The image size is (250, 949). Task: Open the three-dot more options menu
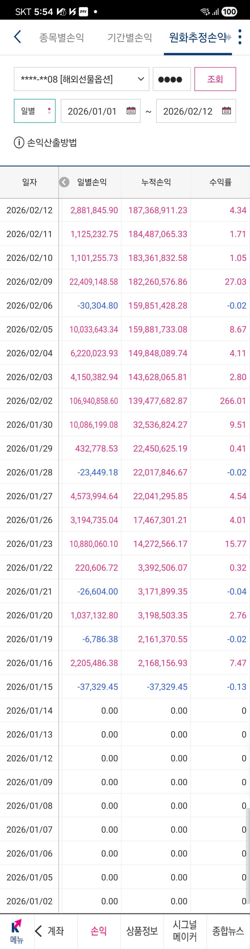coord(240,37)
